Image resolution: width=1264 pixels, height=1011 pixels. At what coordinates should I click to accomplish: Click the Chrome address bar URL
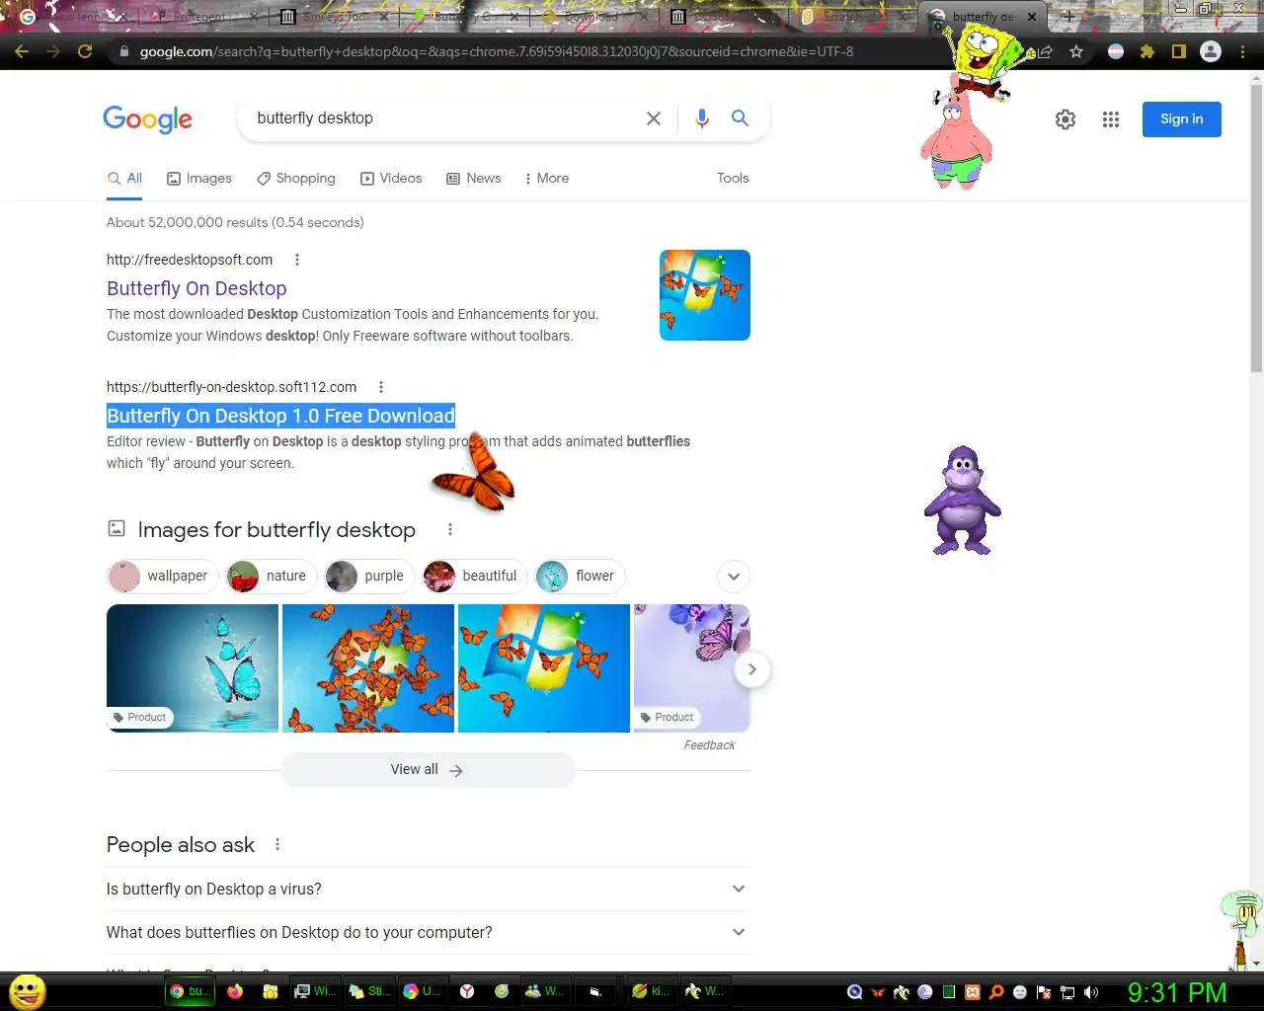497,51
